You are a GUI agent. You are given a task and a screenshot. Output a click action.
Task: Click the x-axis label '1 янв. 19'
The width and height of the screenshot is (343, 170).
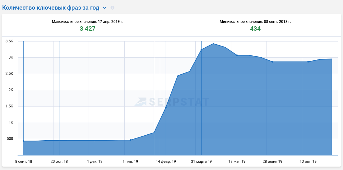pos(130,162)
